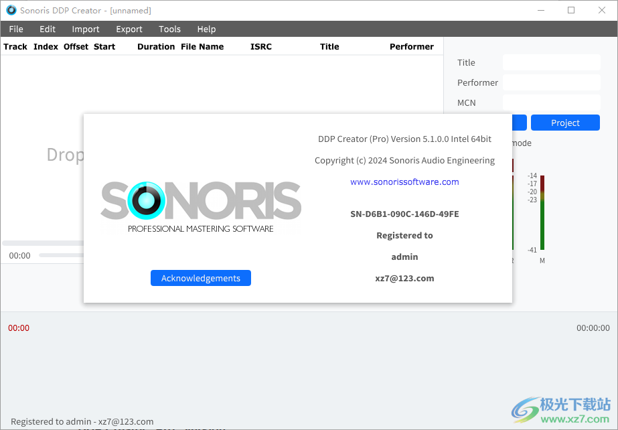Click inside the Performer input field
The height and width of the screenshot is (430, 618).
click(551, 82)
